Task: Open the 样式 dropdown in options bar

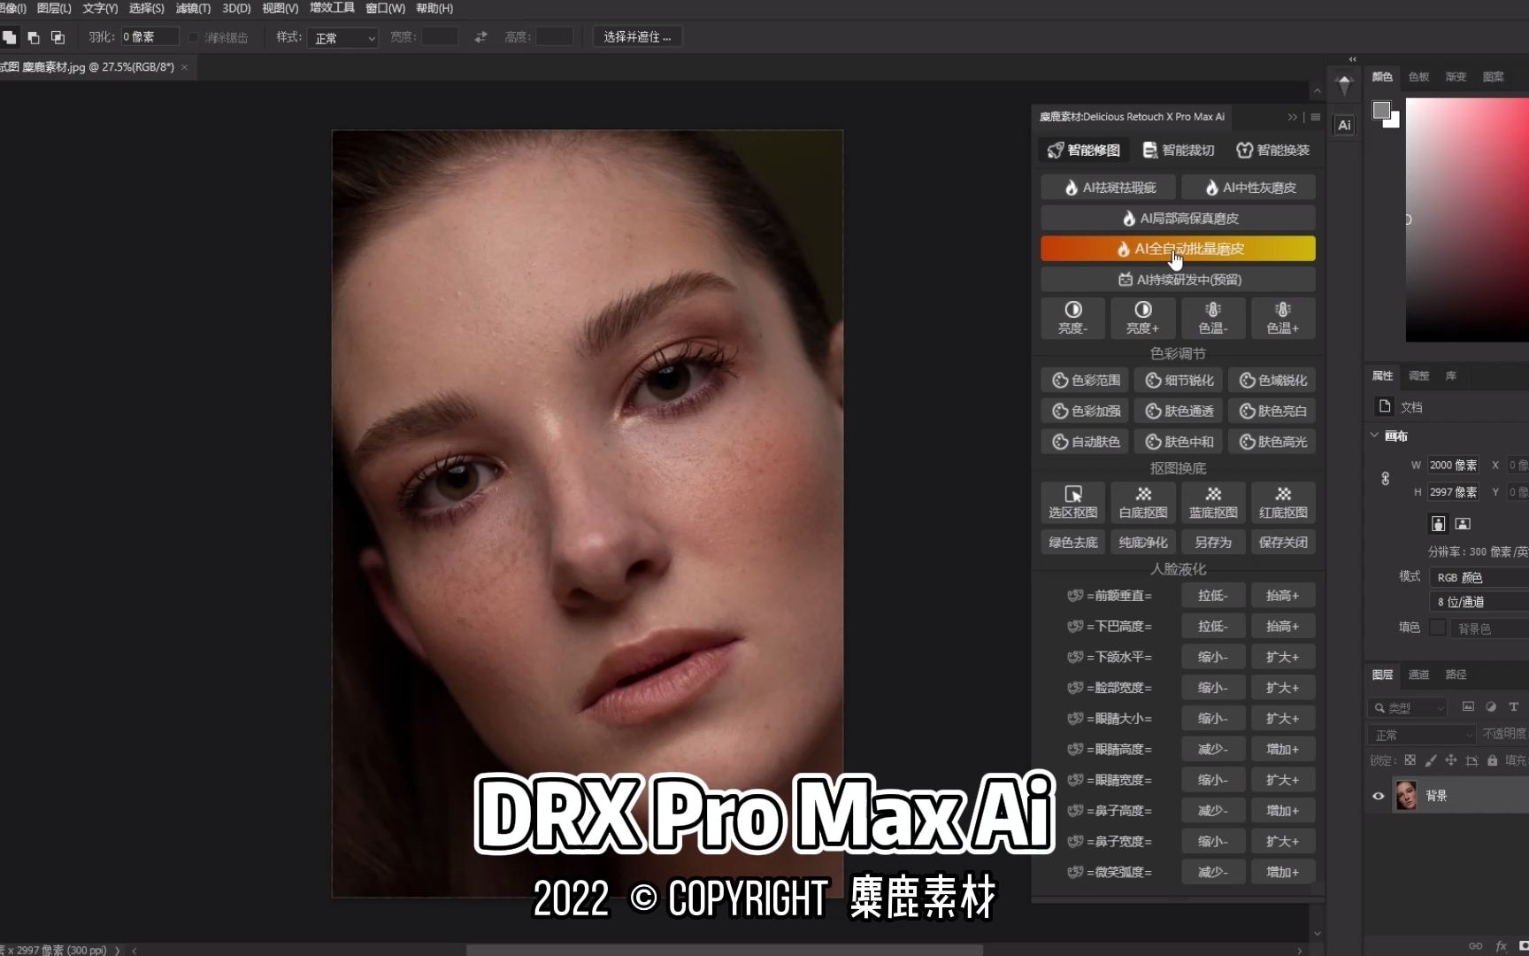Action: tap(342, 37)
